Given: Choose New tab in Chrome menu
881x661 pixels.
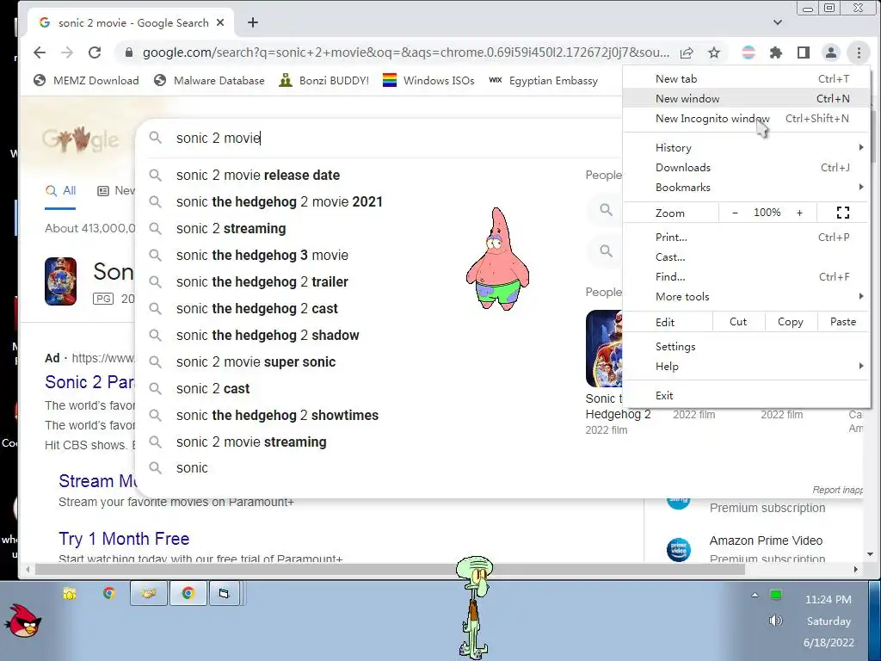Looking at the screenshot, I should tap(746, 78).
